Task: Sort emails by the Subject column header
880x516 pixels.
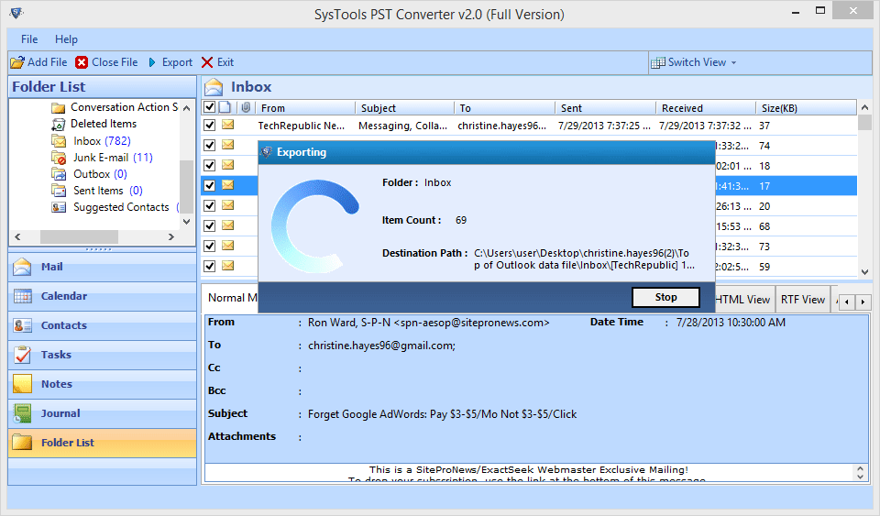Action: (404, 107)
